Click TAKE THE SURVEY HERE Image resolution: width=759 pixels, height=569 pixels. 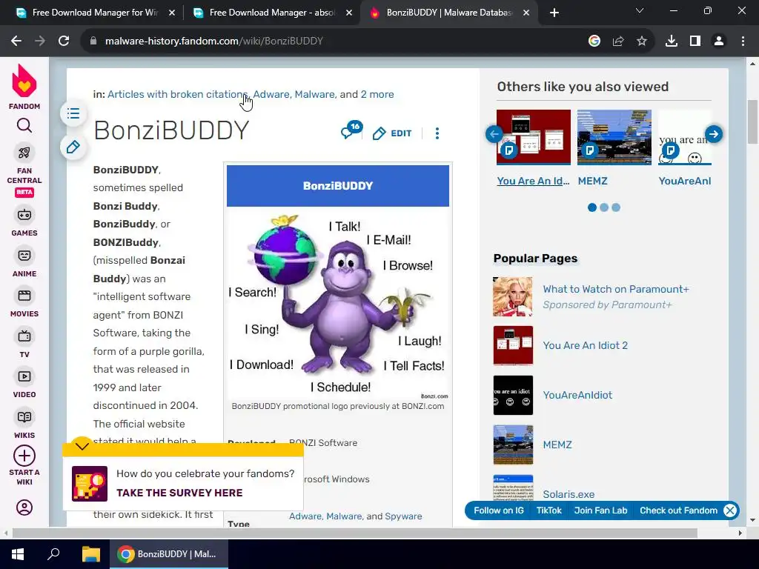tap(179, 493)
